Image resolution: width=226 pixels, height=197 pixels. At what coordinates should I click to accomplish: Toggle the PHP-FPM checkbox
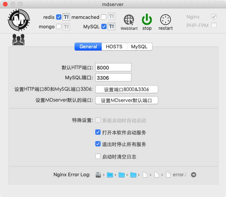pos(214,25)
